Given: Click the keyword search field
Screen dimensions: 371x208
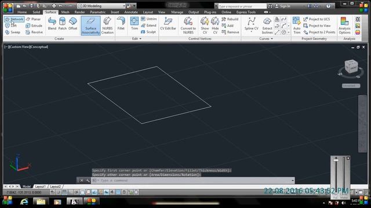Looking at the screenshot, I should tap(242, 6).
